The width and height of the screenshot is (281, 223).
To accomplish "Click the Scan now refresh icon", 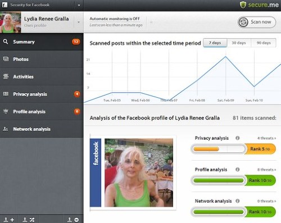I will (243, 22).
